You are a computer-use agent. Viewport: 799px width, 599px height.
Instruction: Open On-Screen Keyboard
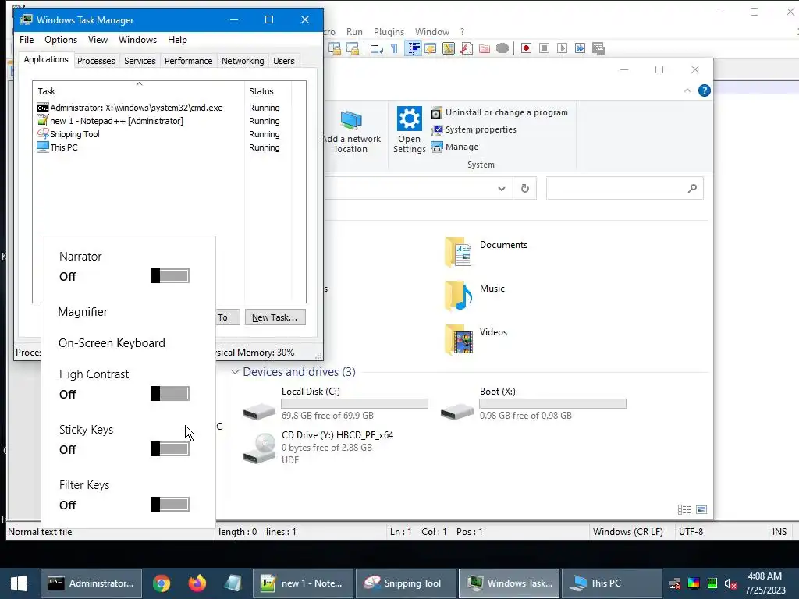pyautogui.click(x=112, y=343)
